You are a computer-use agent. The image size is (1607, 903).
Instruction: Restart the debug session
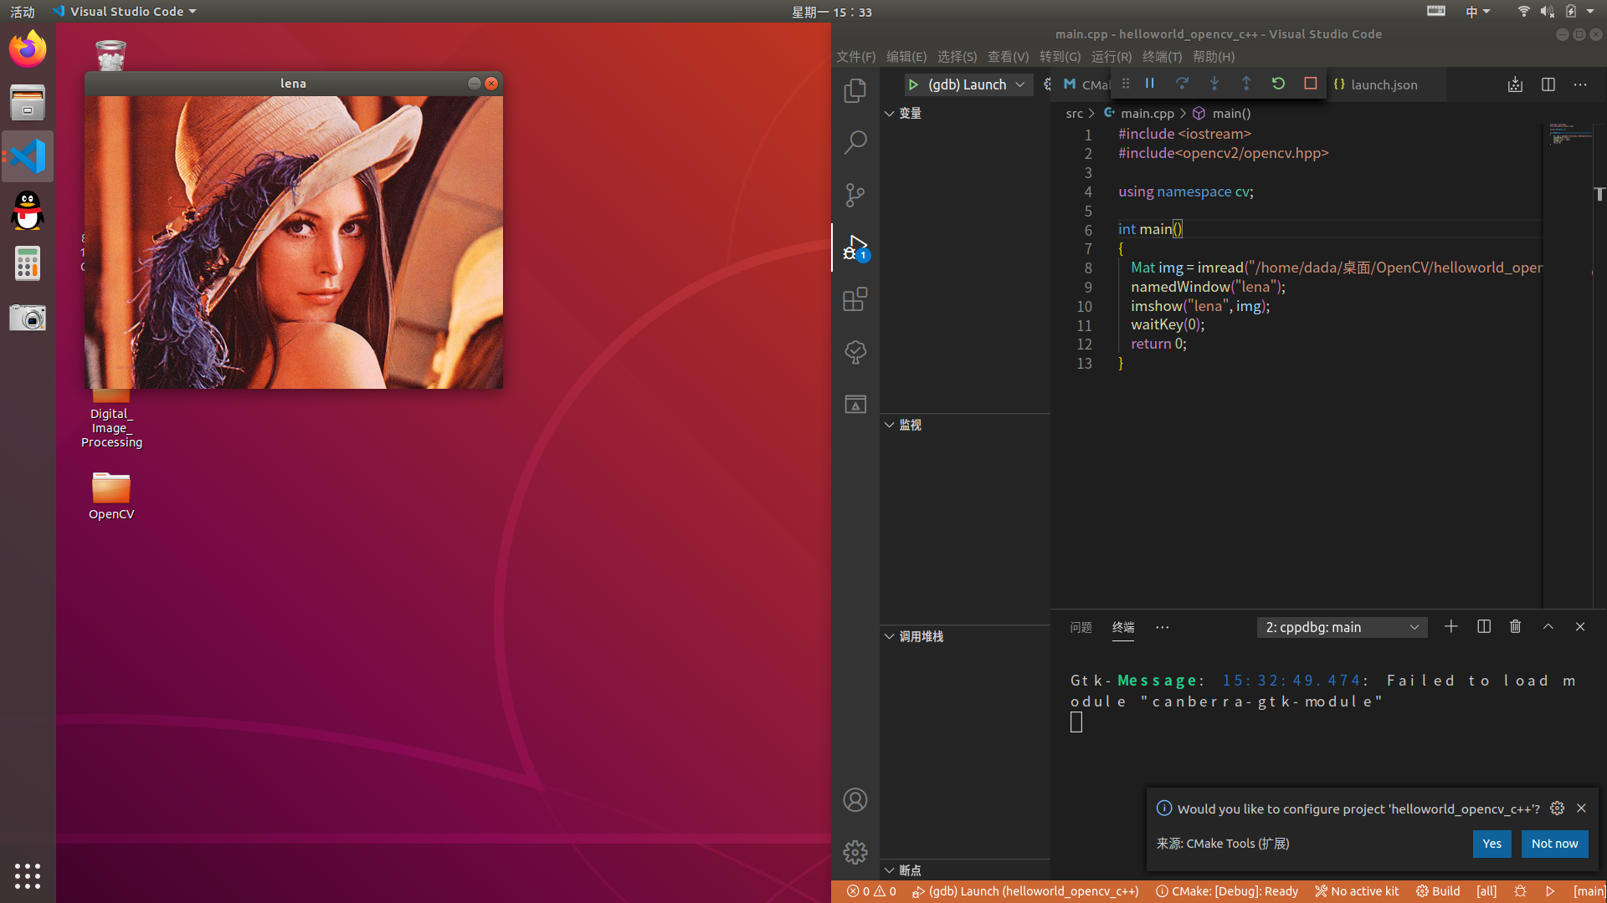pyautogui.click(x=1278, y=84)
